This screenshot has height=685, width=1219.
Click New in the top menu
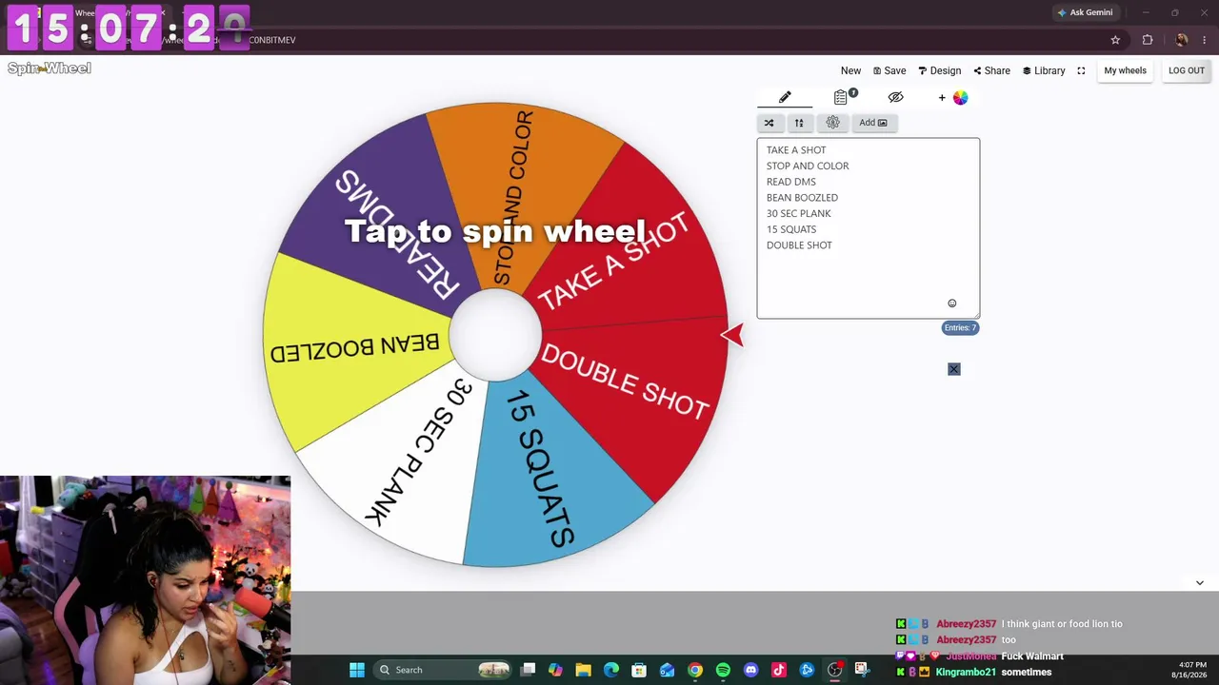click(850, 70)
